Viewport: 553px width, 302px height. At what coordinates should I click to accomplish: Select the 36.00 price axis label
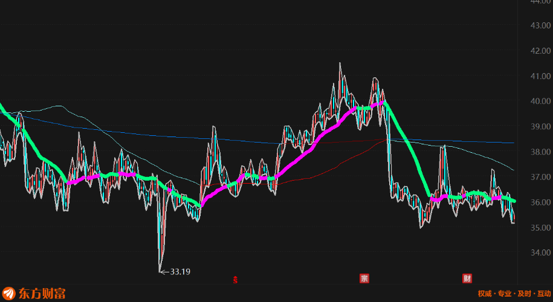point(541,202)
